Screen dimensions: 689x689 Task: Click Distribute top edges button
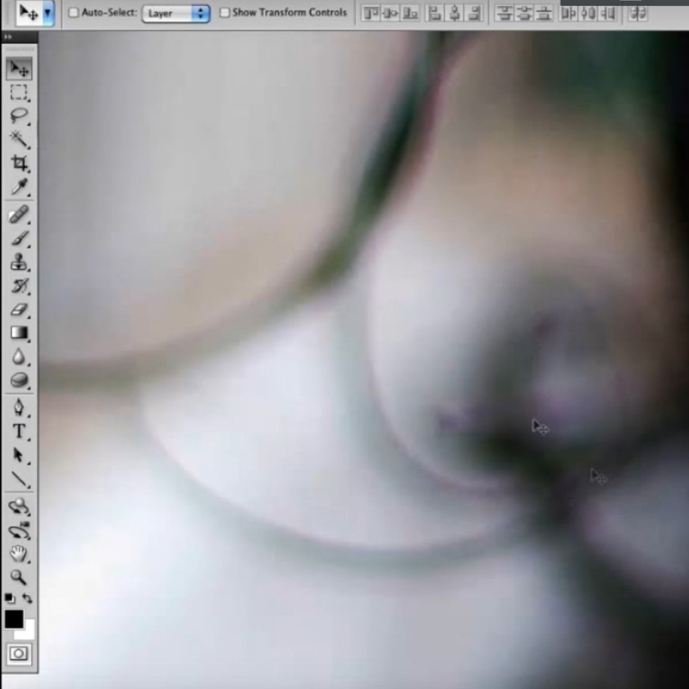[504, 14]
